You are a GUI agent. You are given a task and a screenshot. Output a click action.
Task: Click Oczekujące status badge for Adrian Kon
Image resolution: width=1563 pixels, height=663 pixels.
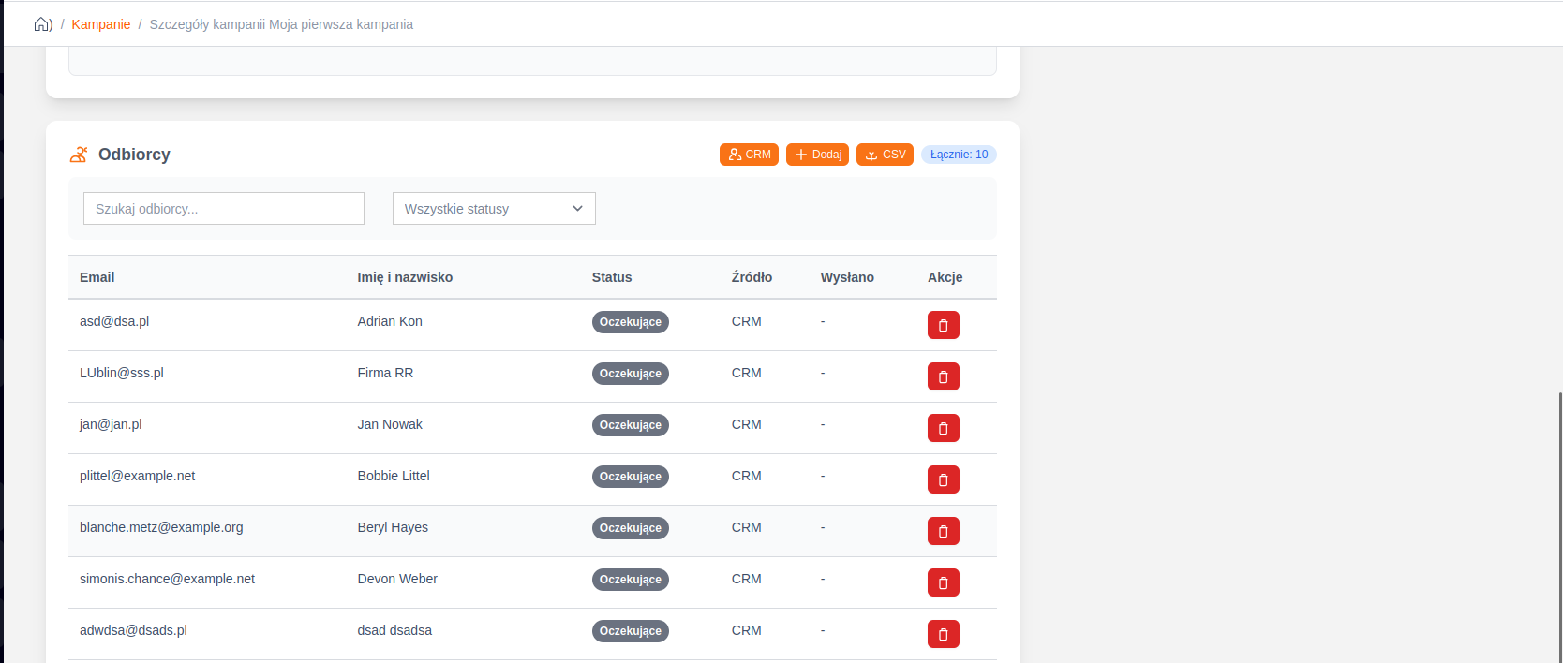click(x=631, y=322)
